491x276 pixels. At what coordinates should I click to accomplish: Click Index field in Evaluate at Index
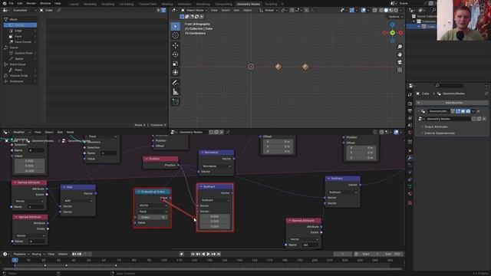tap(153, 217)
